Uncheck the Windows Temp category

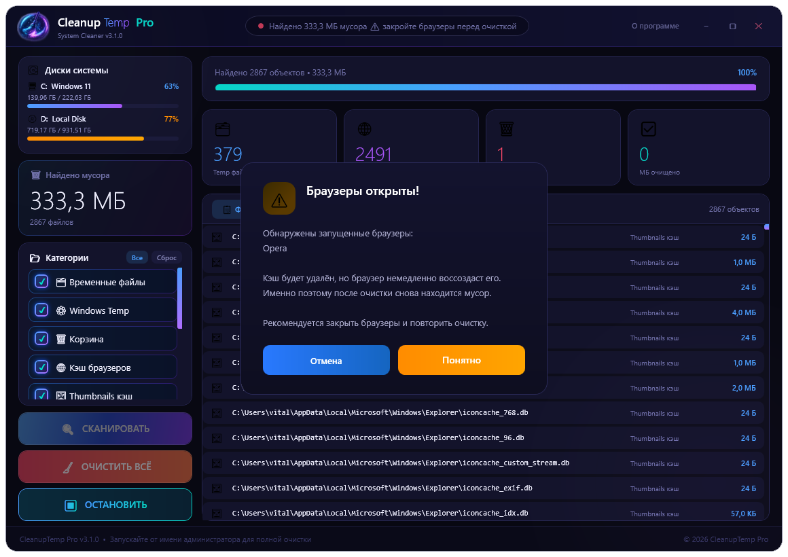click(x=41, y=310)
